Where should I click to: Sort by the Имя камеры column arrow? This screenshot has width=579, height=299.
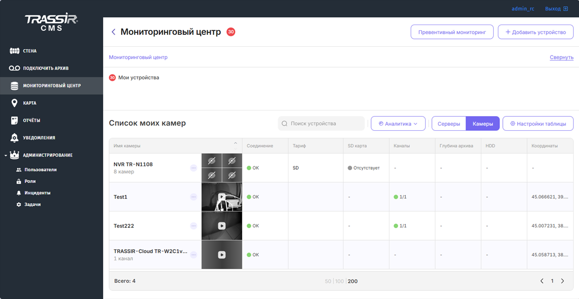[235, 144]
